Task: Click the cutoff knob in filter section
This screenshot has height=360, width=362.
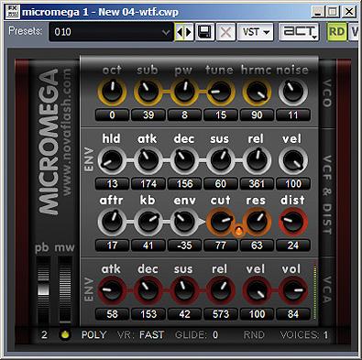Action: [x=221, y=222]
